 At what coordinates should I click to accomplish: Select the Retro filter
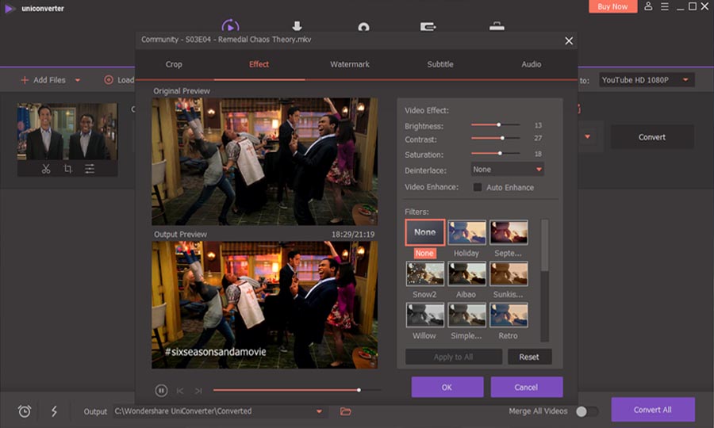[x=509, y=315]
